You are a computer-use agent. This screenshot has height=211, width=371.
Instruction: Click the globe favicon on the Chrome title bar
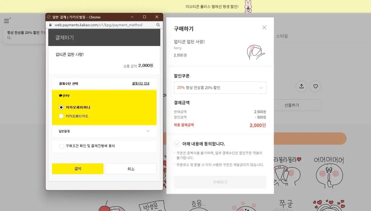point(49,17)
